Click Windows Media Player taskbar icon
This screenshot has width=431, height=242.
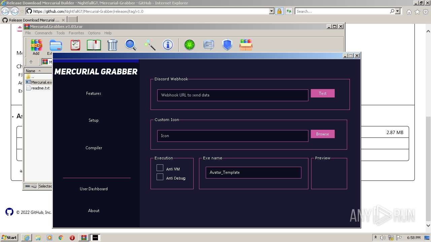click(49, 238)
